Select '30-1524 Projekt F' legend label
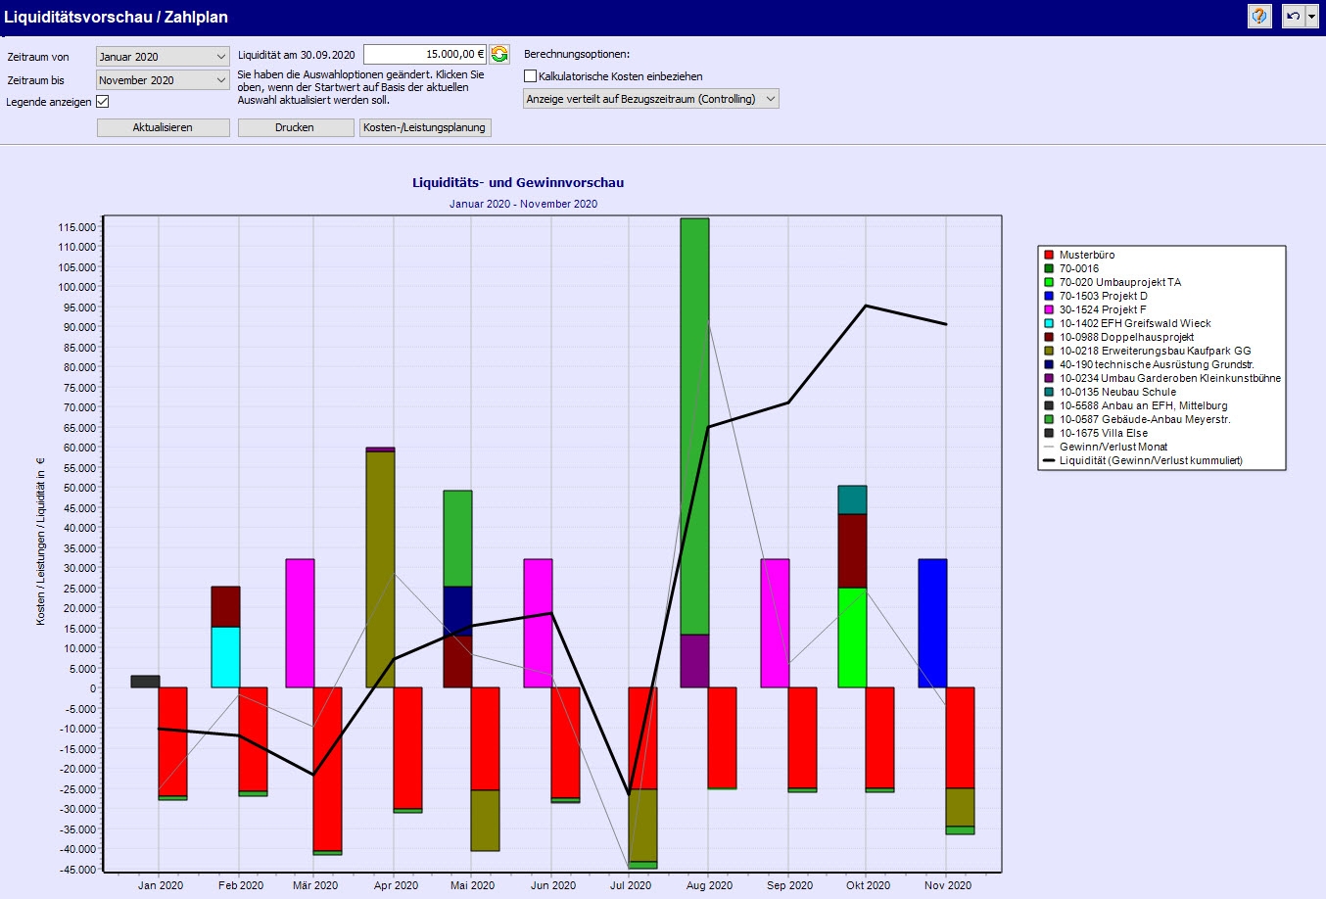 click(x=1103, y=309)
